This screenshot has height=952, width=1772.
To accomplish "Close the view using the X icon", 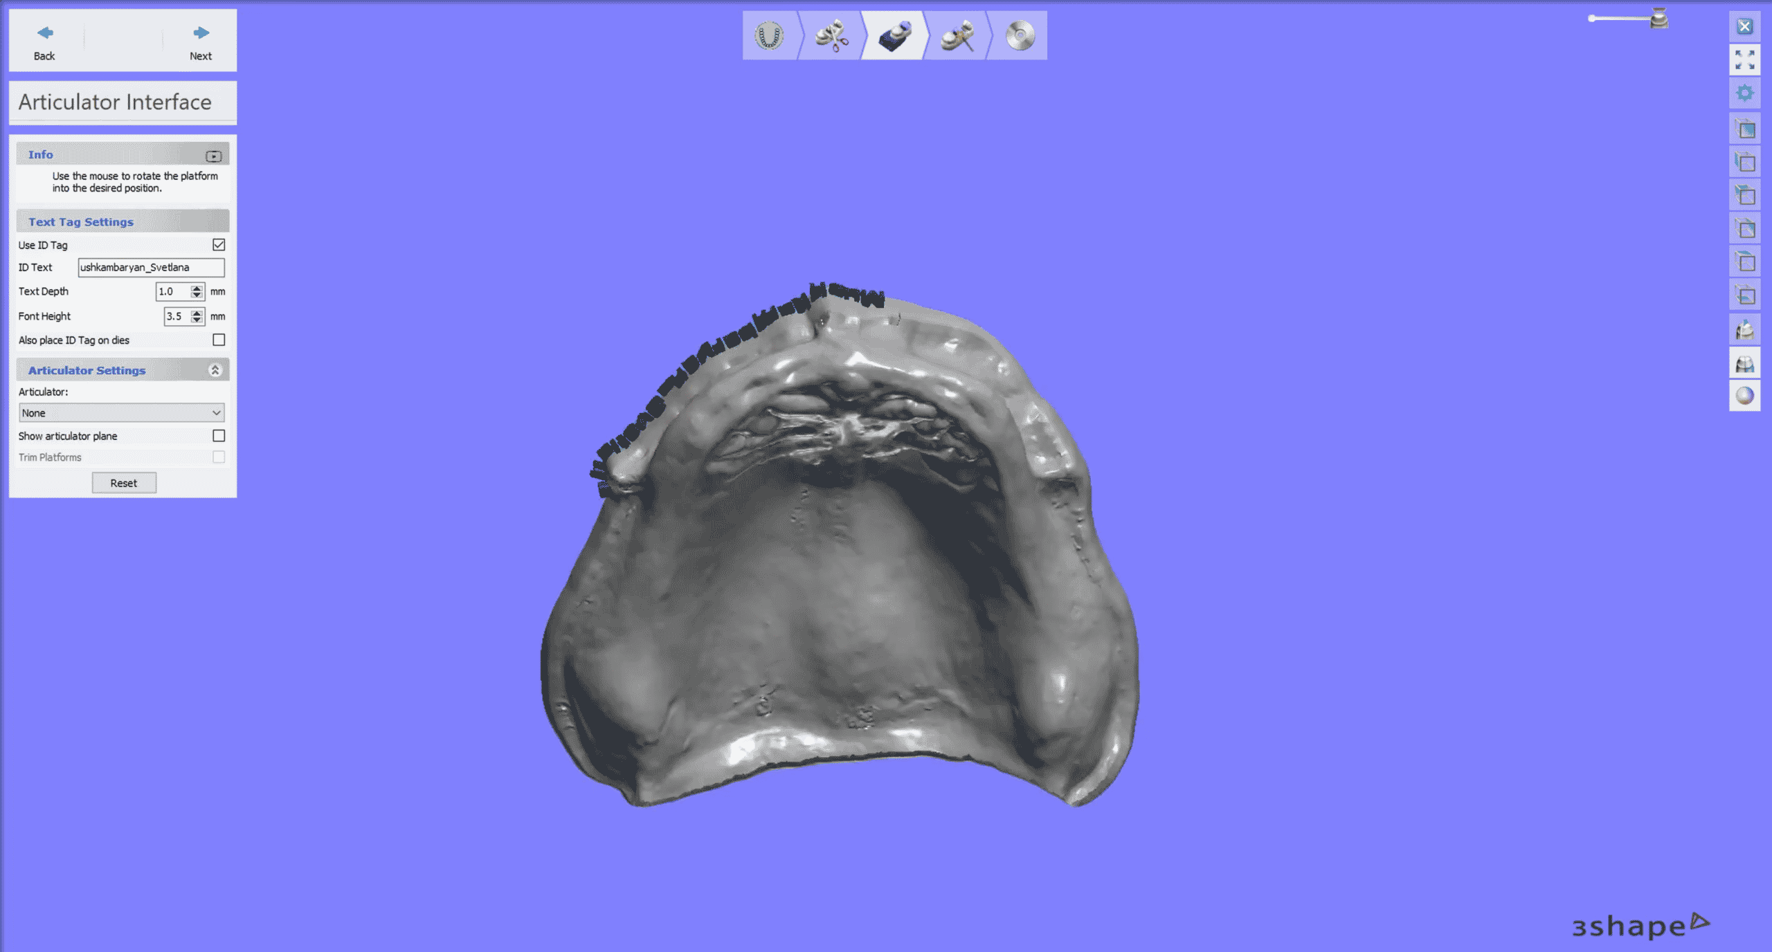I will pos(1744,27).
